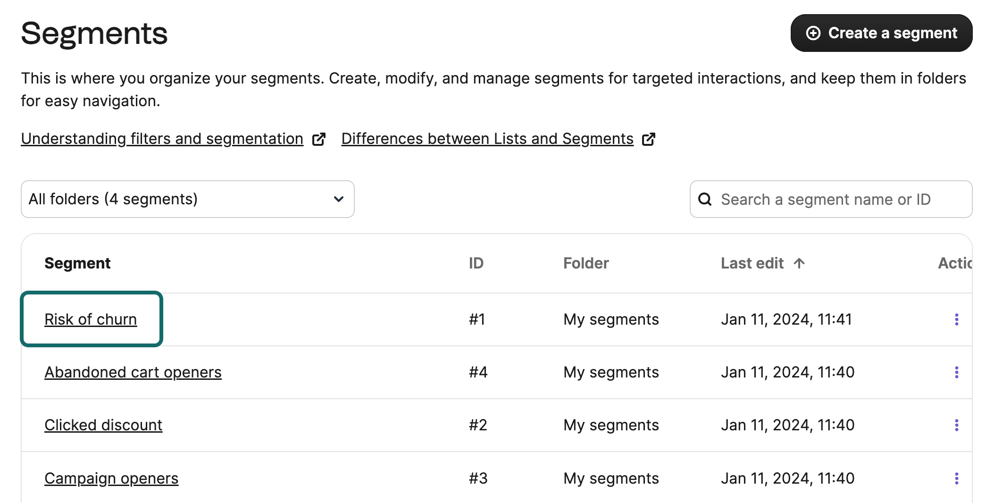
Task: Open actions menu for Clicked discount
Action: [956, 425]
